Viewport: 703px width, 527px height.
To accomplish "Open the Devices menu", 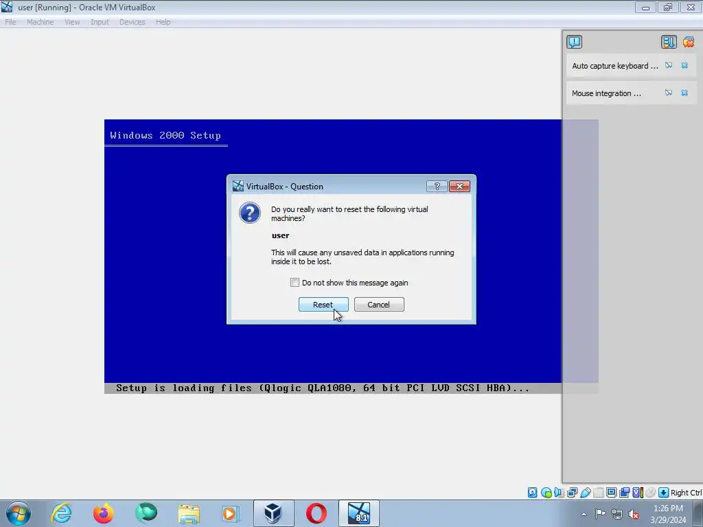I will point(132,22).
